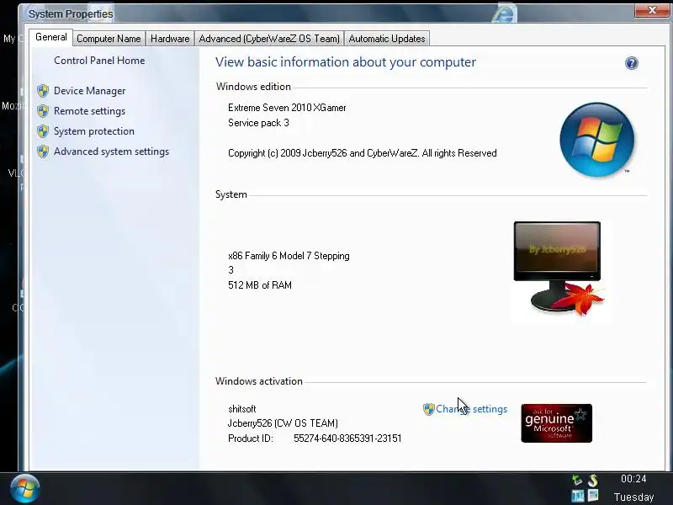Click the green arrow safely remove tray icon
Screen dimensions: 673x505
[x=577, y=480]
